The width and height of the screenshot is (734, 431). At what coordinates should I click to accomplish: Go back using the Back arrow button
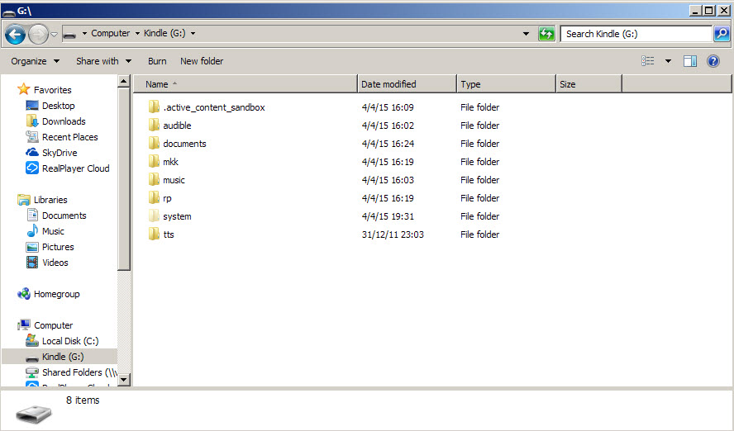15,34
